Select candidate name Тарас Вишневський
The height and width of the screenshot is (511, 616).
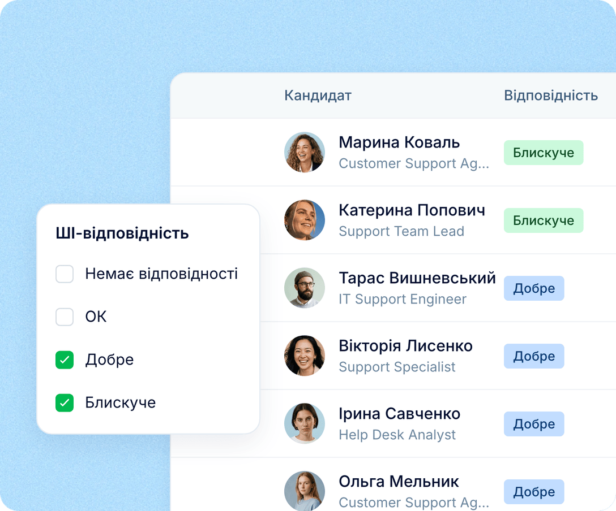pos(417,278)
